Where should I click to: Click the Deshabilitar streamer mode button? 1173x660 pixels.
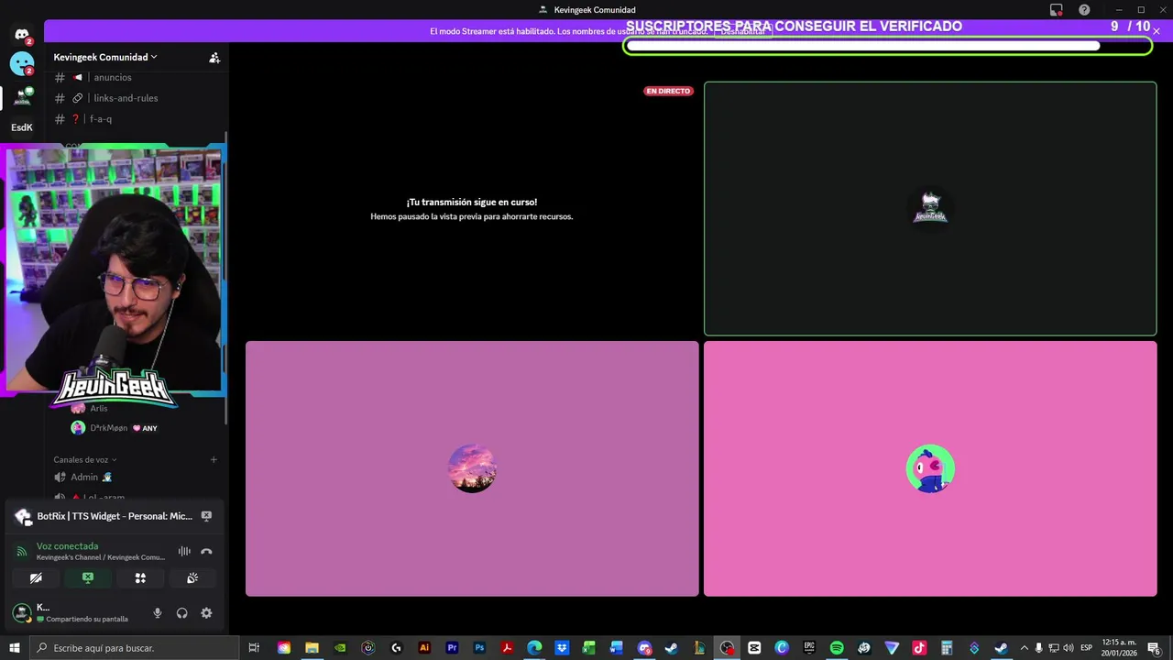742,31
